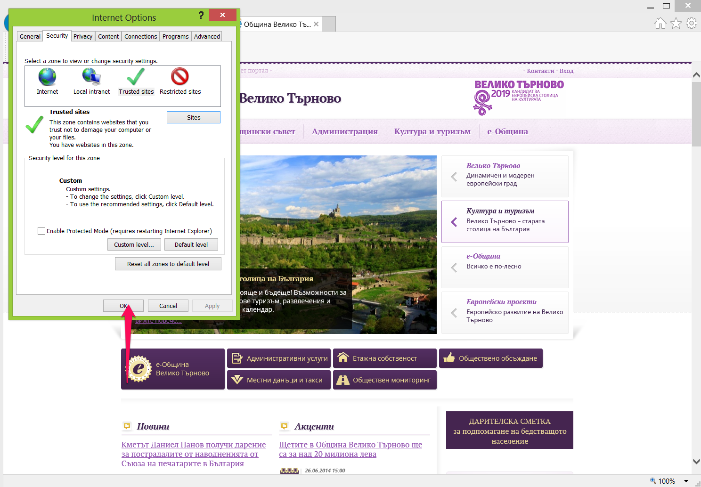This screenshot has width=701, height=487.
Task: Click the Етажна собственост house icon
Action: (343, 357)
